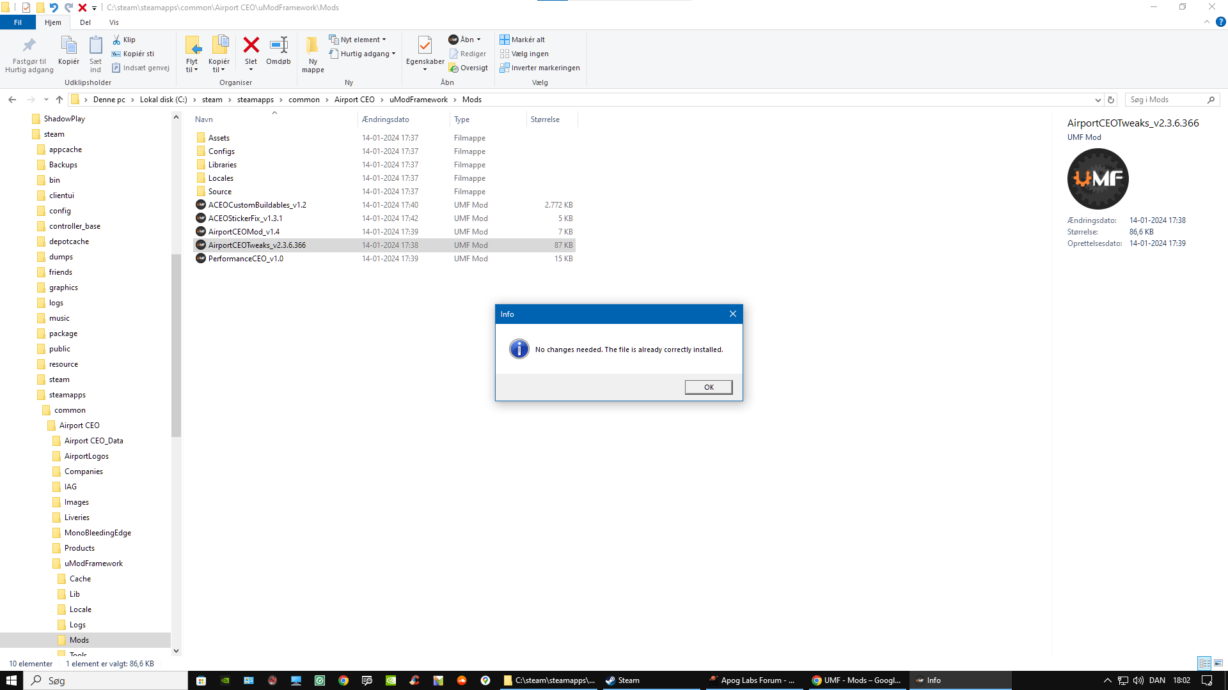Open the Quick Access Toolbar customize arrow
The height and width of the screenshot is (690, 1228).
[x=94, y=8]
